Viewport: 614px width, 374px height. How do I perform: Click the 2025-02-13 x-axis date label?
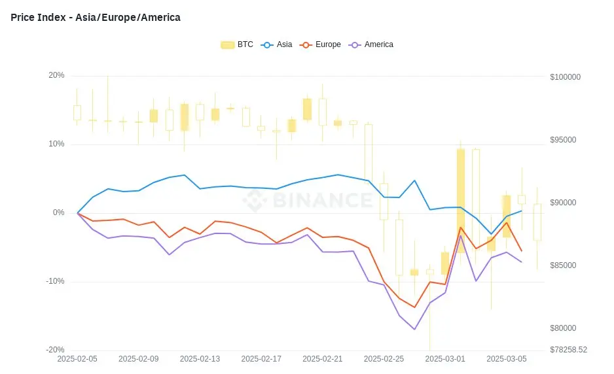pos(200,359)
